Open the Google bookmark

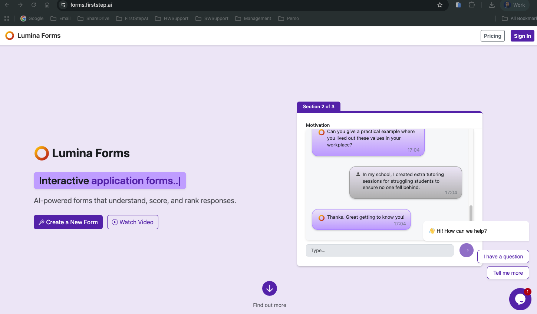pyautogui.click(x=32, y=19)
